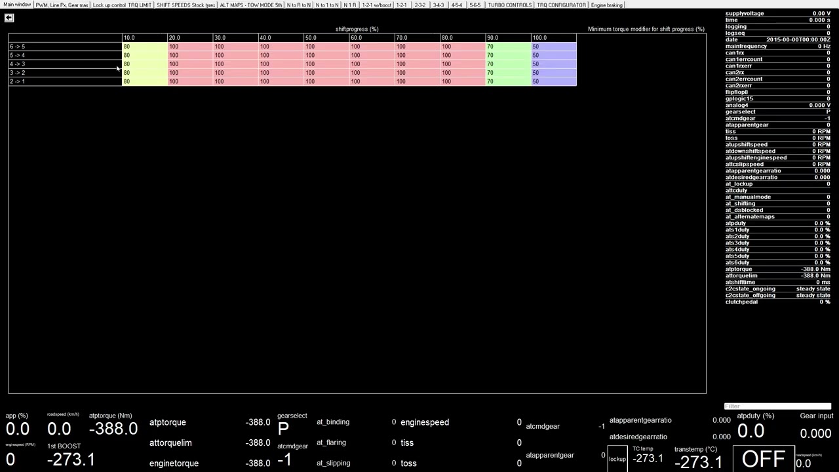Select the flipflop8 row in the sidebar
839x472 pixels.
[x=777, y=92]
